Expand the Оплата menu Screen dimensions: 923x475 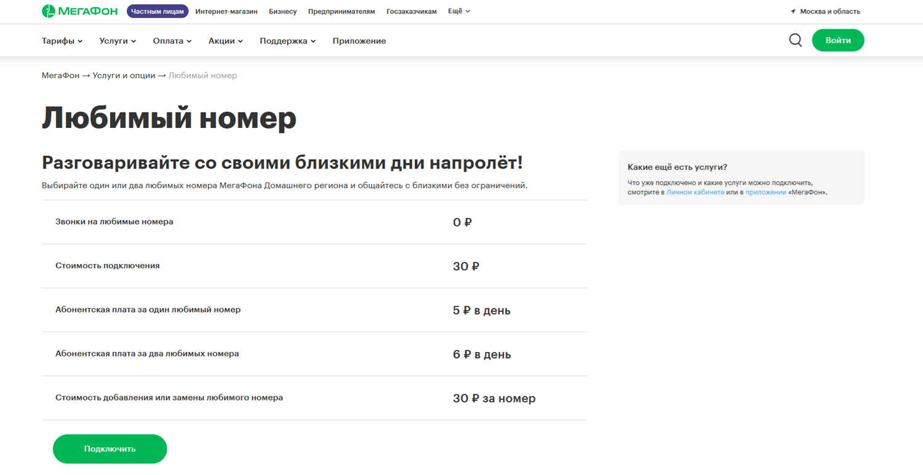coord(172,41)
